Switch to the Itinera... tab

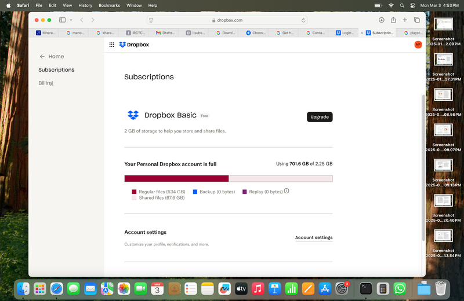point(46,33)
